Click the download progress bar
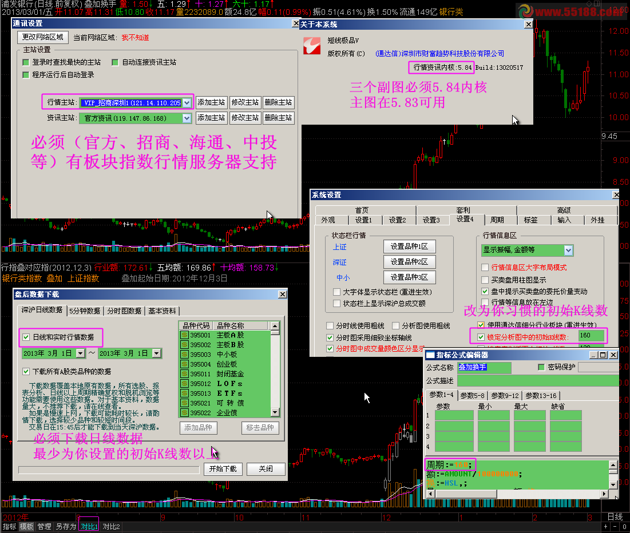This screenshot has width=630, height=533. pos(109,470)
